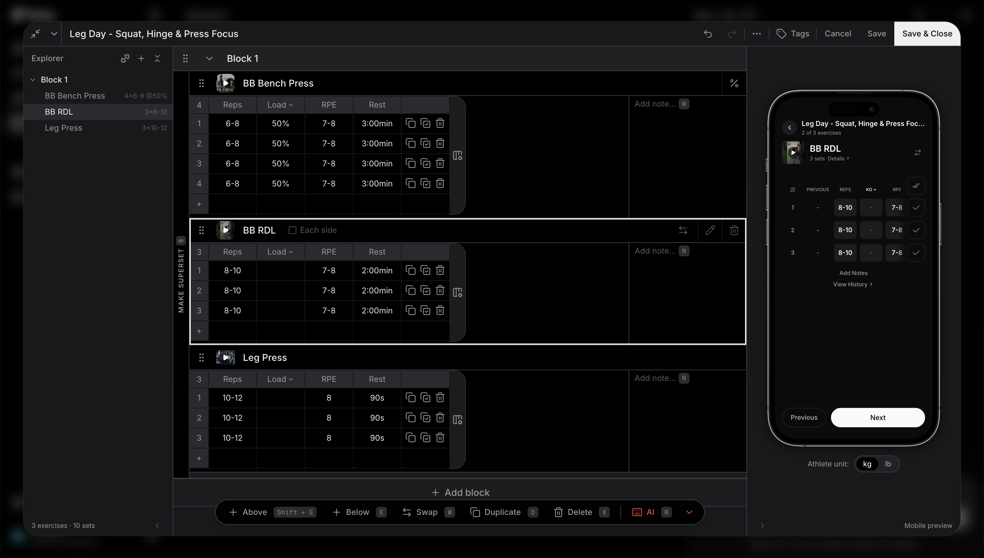
Task: Click Duplicate in the bottom action bar
Action: tap(504, 513)
